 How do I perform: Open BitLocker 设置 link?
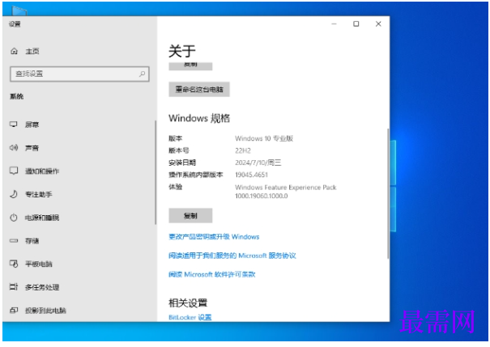[x=190, y=317]
